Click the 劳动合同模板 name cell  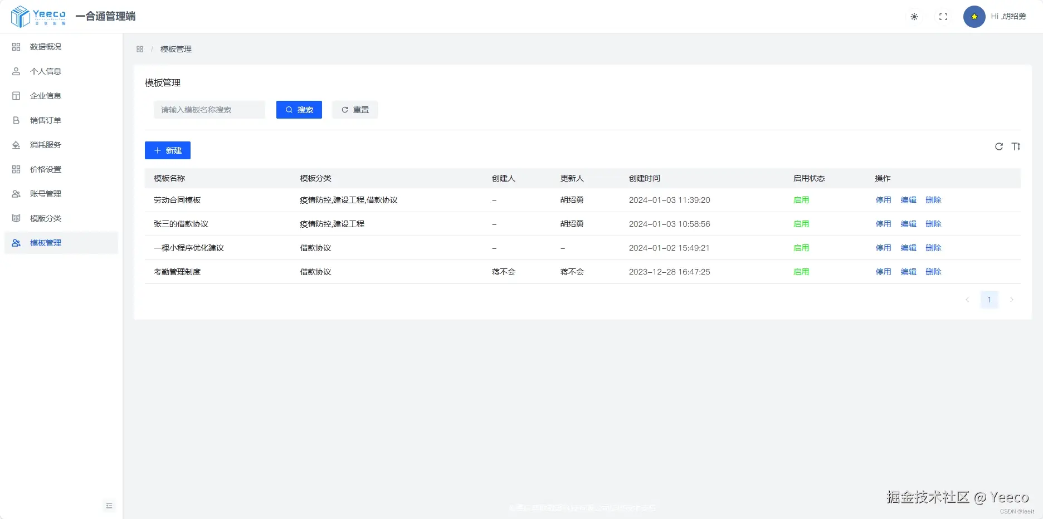(x=177, y=200)
